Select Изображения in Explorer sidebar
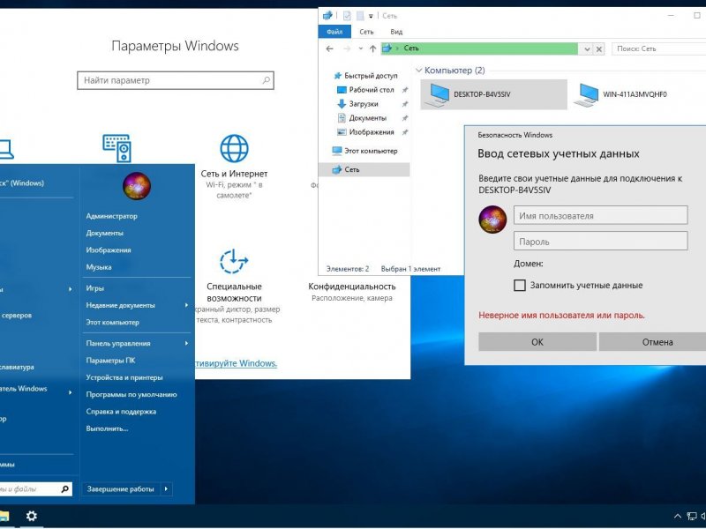This screenshot has width=706, height=529. (x=371, y=132)
